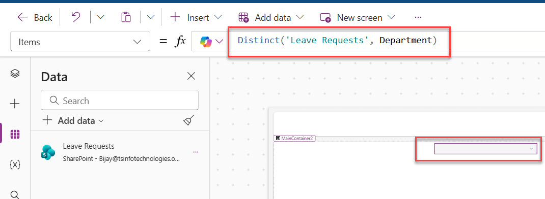This screenshot has width=545, height=199.
Task: Open the New screen menu
Action: (358, 17)
